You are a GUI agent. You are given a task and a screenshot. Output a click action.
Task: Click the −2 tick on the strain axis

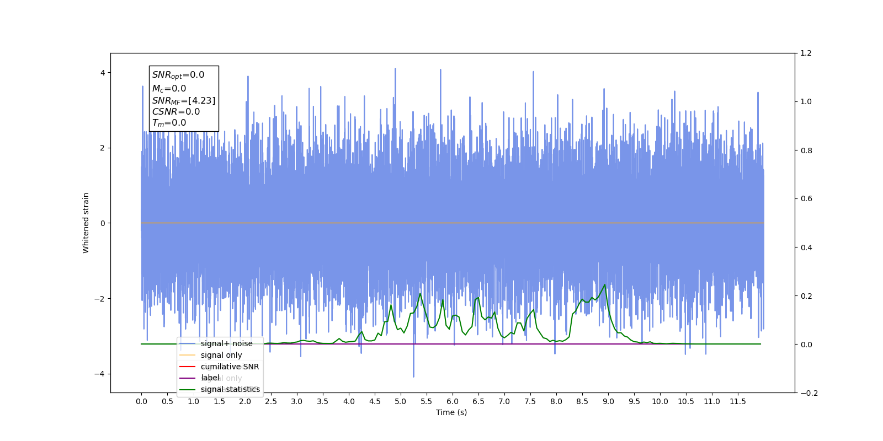(99, 299)
